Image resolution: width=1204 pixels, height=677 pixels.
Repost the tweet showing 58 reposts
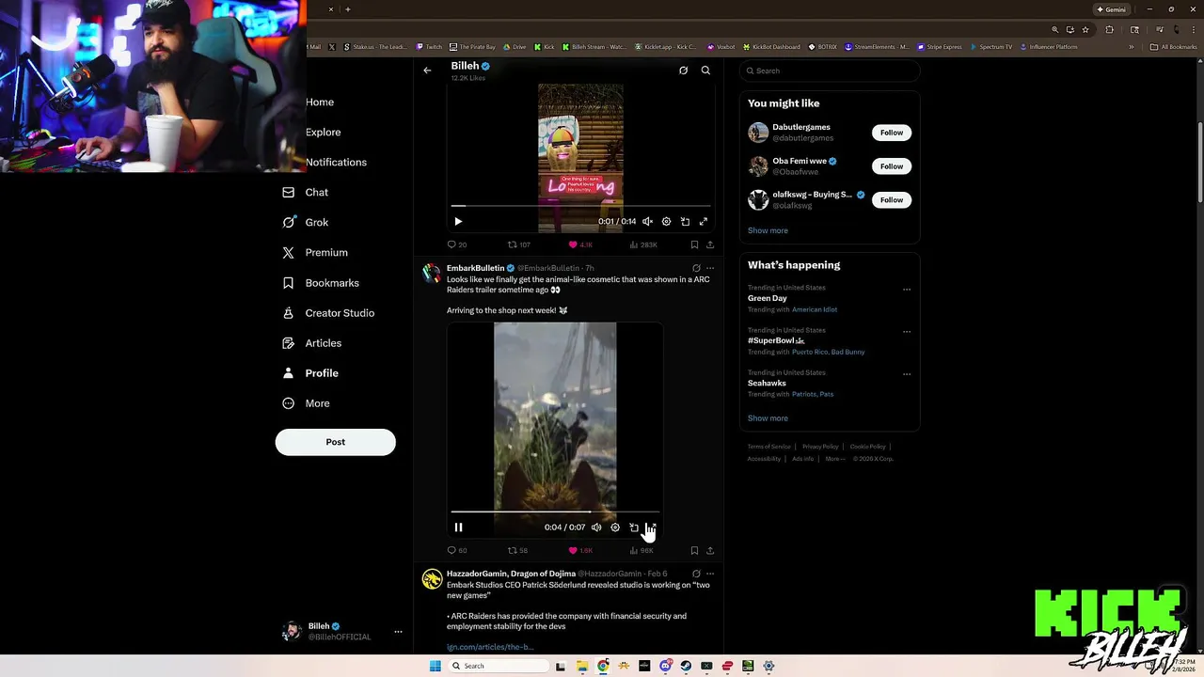pos(518,550)
